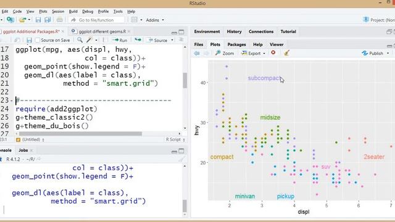Screen dimensions: 395x222
Task: Show in new window icon in editor
Action: (x=17, y=40)
